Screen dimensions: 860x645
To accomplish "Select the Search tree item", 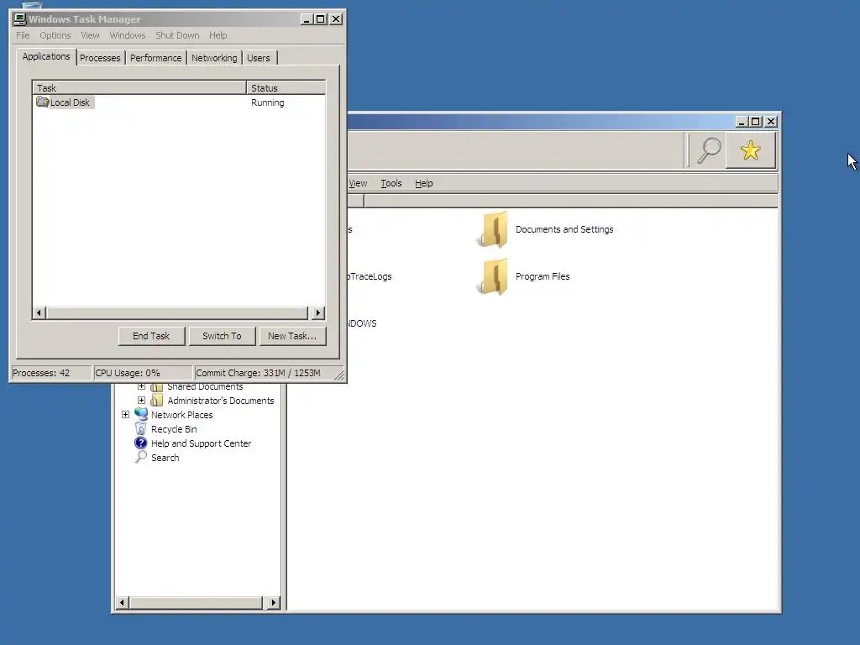I will 165,458.
